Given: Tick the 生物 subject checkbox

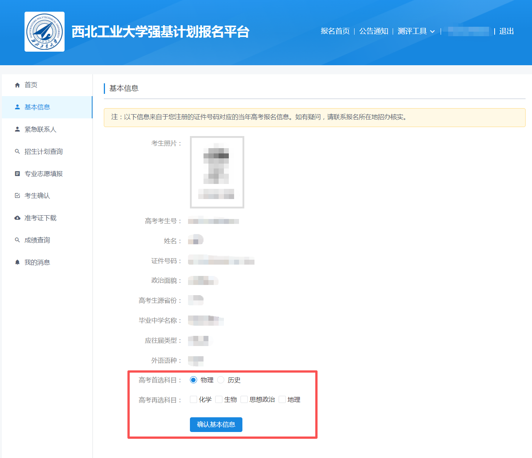Looking at the screenshot, I should click(x=219, y=400).
